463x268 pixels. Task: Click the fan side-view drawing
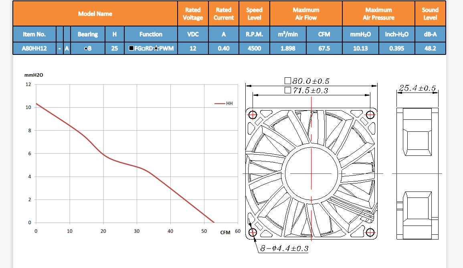(x=417, y=173)
